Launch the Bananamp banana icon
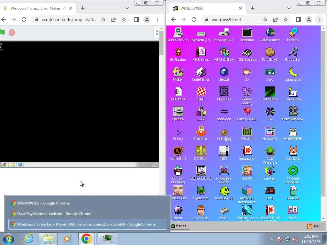This screenshot has height=245, width=327. [x=293, y=74]
